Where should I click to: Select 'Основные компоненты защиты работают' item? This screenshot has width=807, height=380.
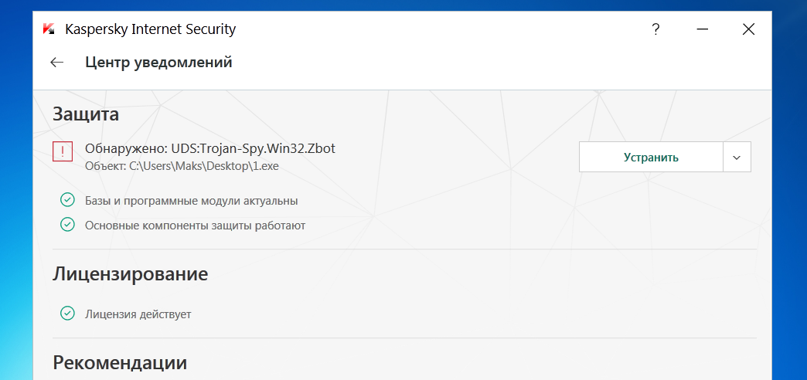coord(195,226)
